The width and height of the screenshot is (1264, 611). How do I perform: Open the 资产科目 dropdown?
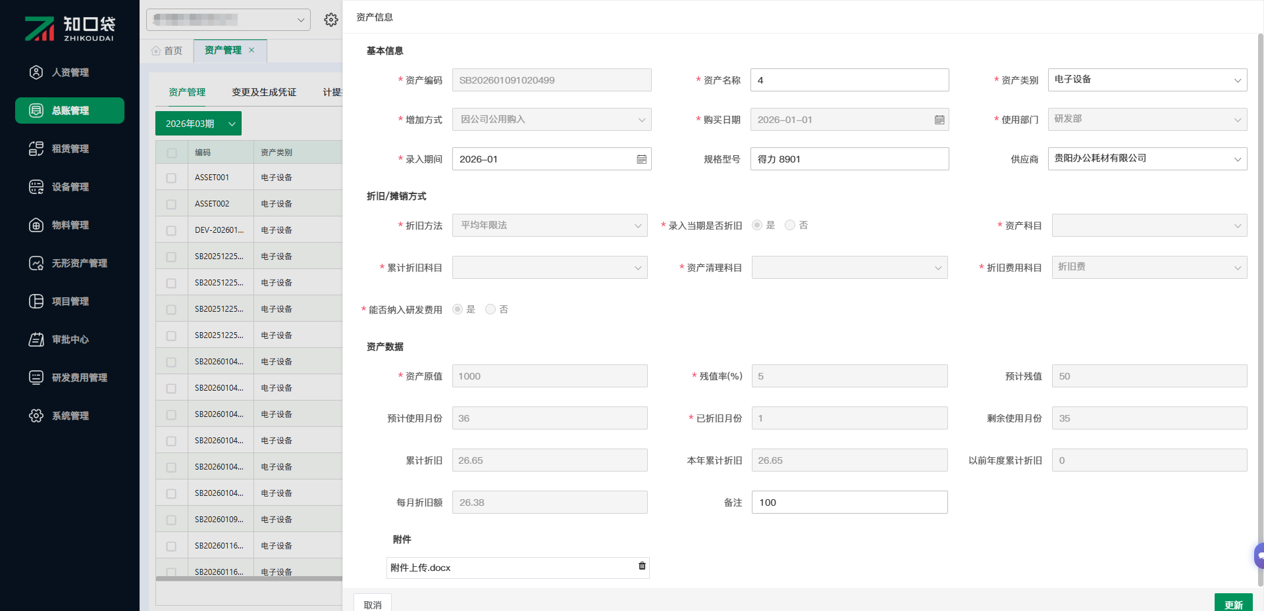tap(1149, 225)
